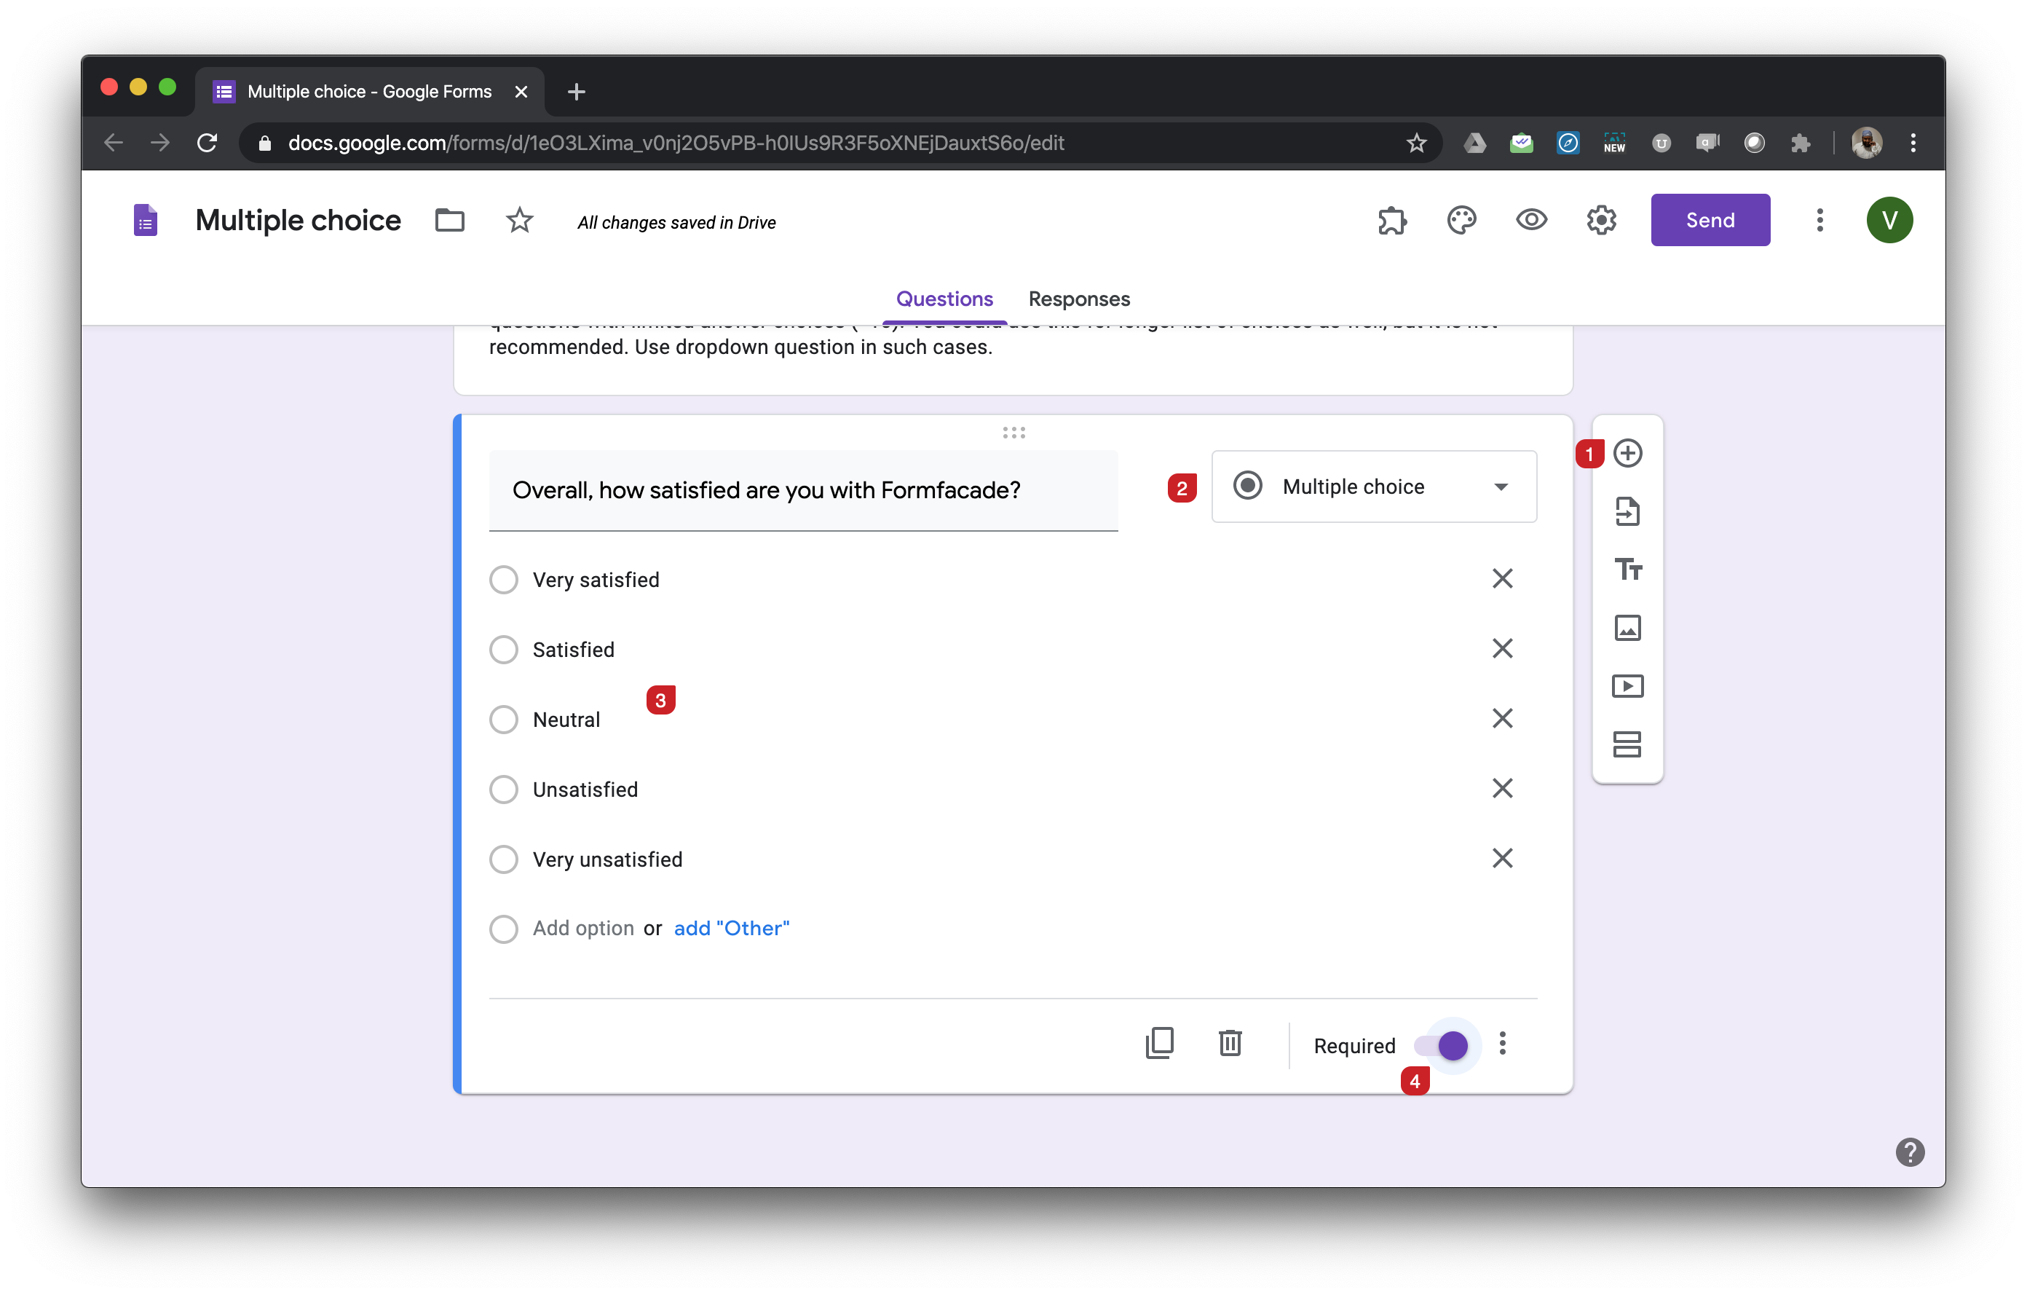The image size is (2027, 1295).
Task: Switch to the Responses tab
Action: click(1080, 299)
